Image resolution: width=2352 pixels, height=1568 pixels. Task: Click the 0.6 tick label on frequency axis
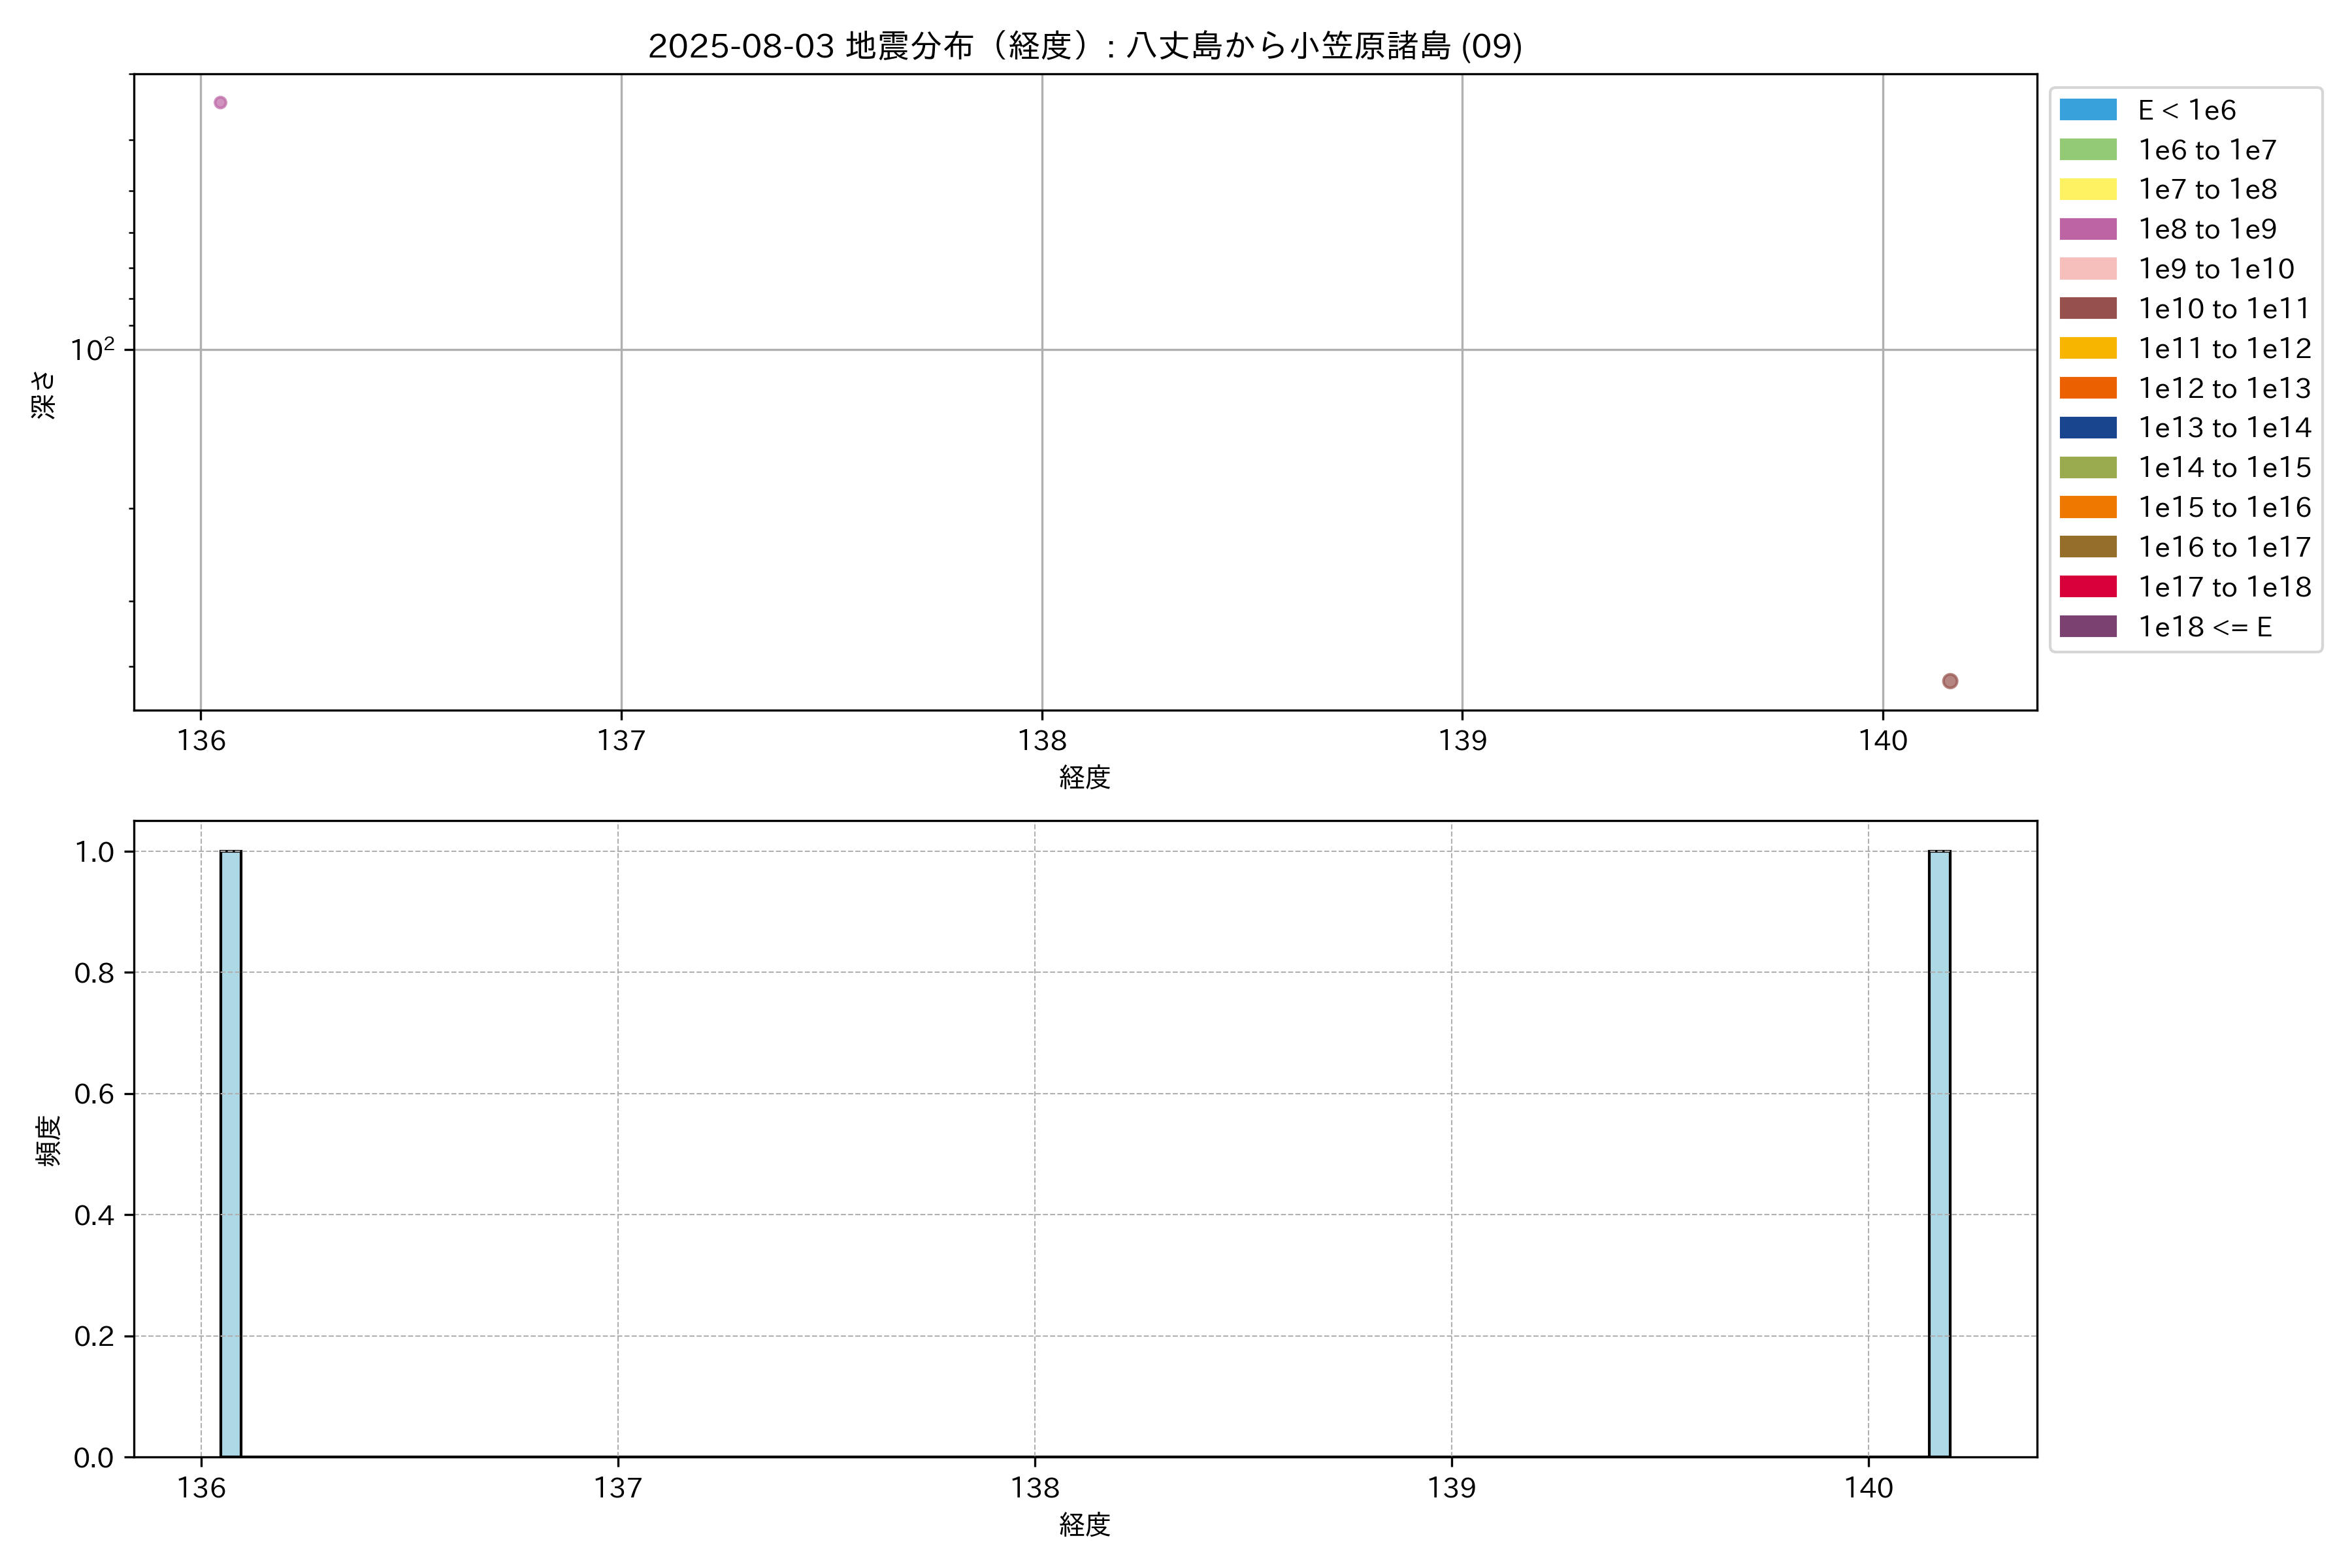pos(94,1094)
